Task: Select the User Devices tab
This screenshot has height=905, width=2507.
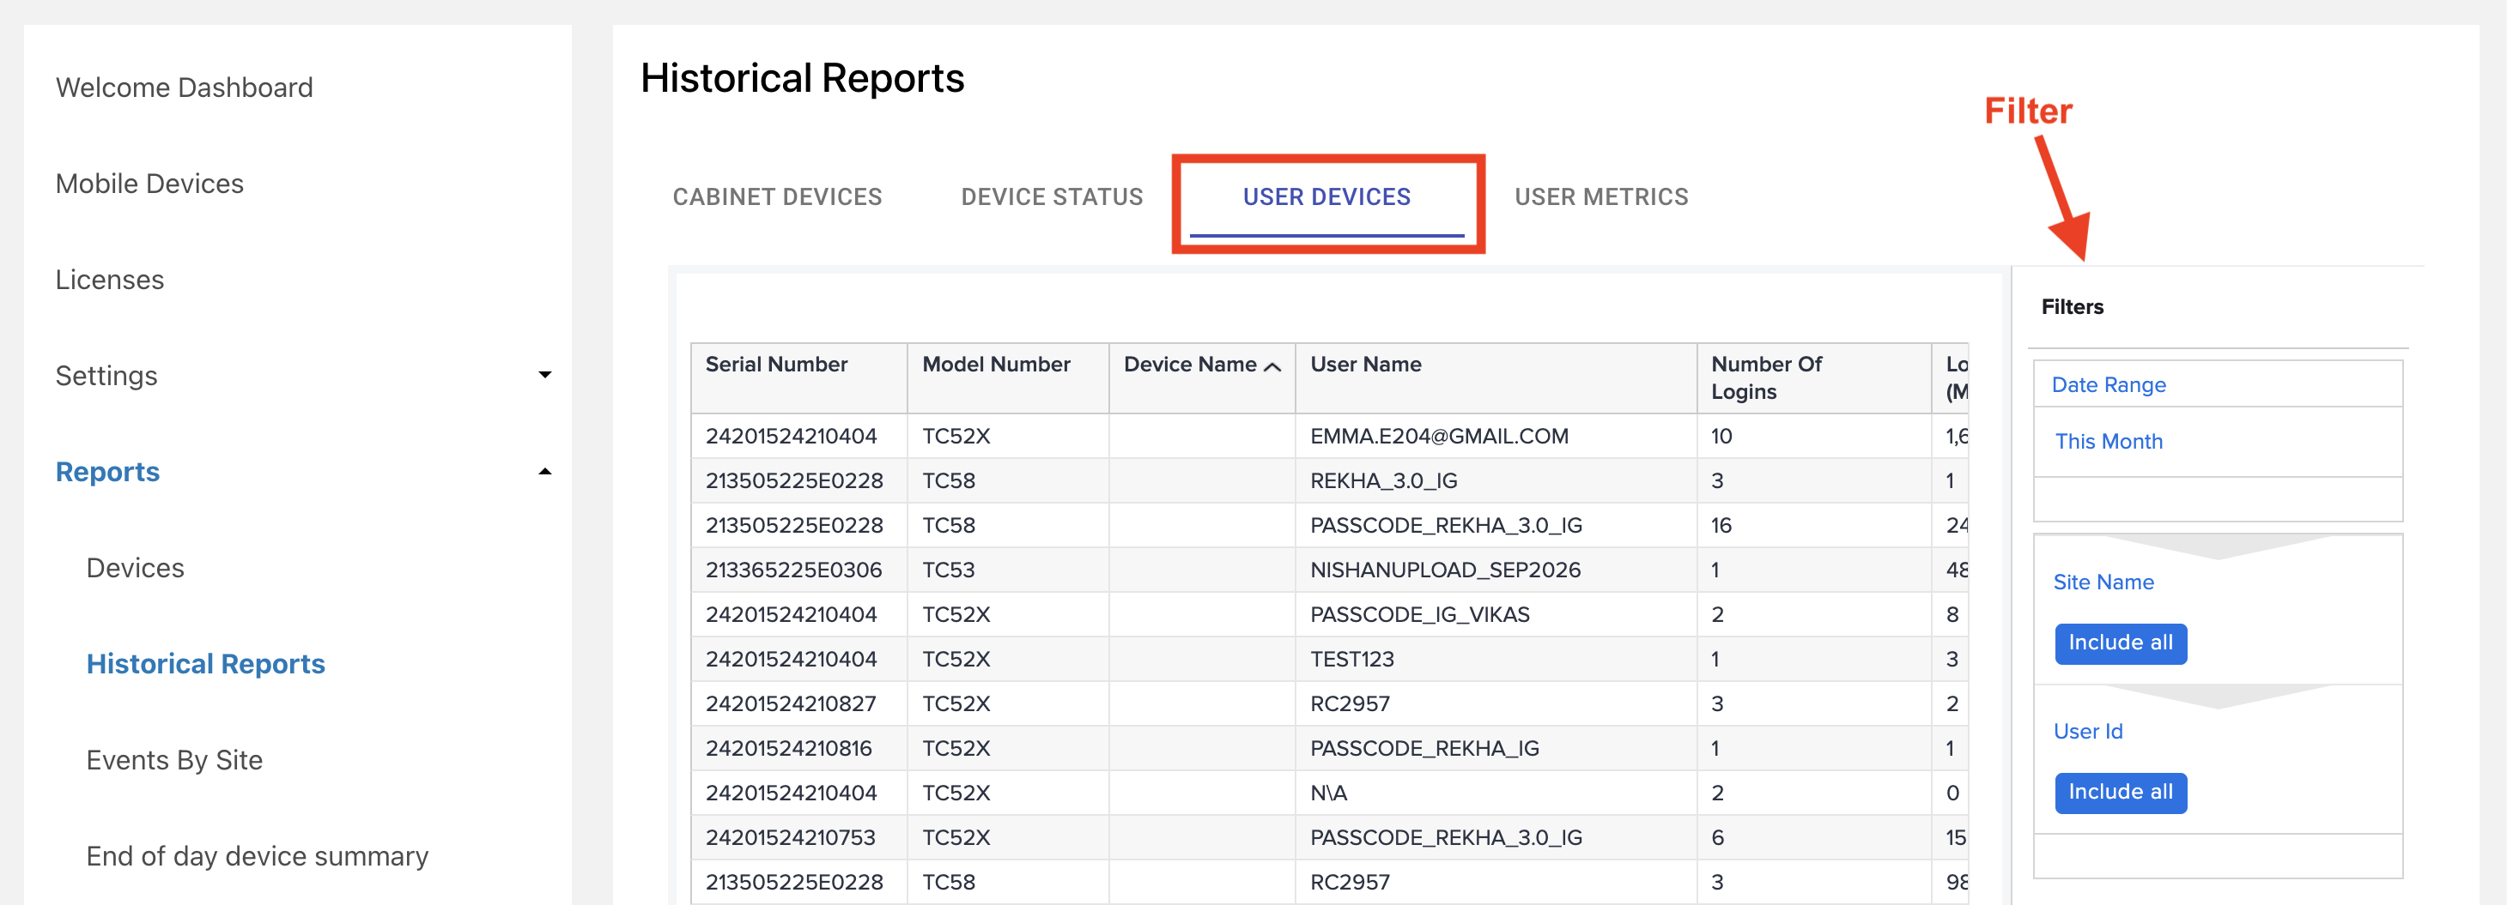Action: tap(1326, 197)
